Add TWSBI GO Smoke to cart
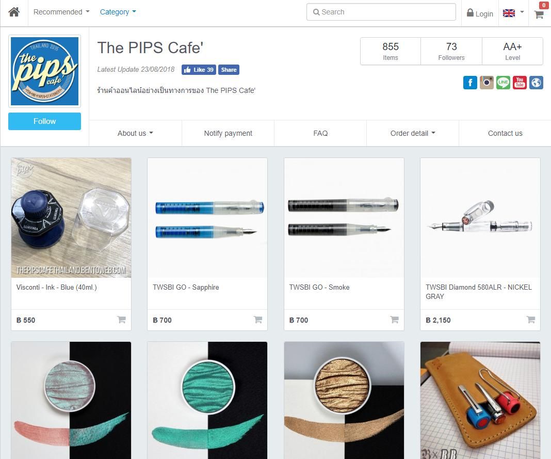The image size is (551, 459). click(x=394, y=320)
